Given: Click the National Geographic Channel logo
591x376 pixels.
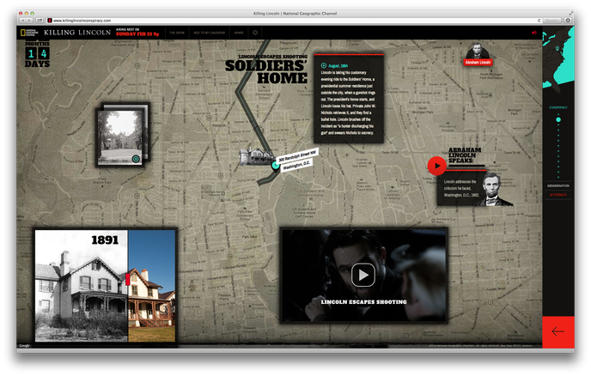Looking at the screenshot, I should pos(29,33).
